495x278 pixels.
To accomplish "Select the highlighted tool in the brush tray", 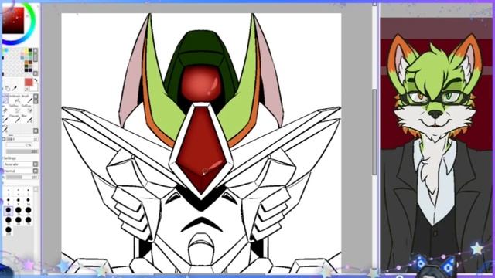I will (x=5, y=99).
